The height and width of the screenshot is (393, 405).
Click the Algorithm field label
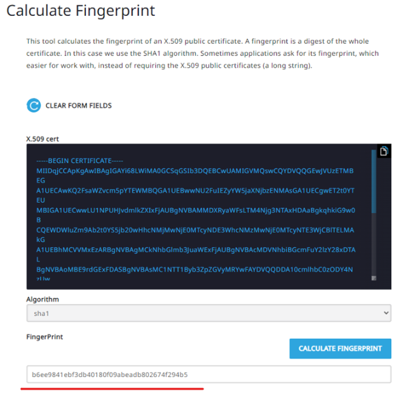43,300
